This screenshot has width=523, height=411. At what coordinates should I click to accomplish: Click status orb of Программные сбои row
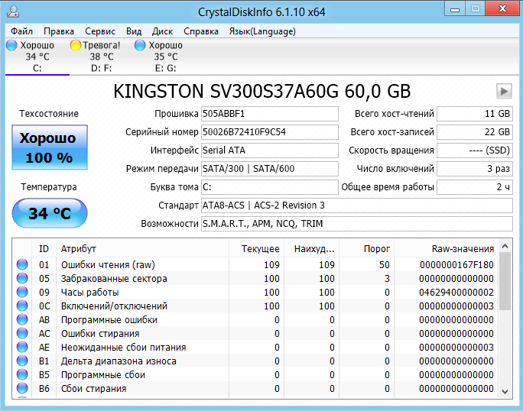[22, 374]
